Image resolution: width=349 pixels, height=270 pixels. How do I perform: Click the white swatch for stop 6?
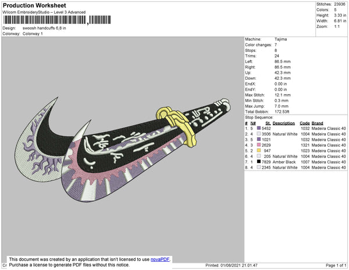tap(259, 156)
